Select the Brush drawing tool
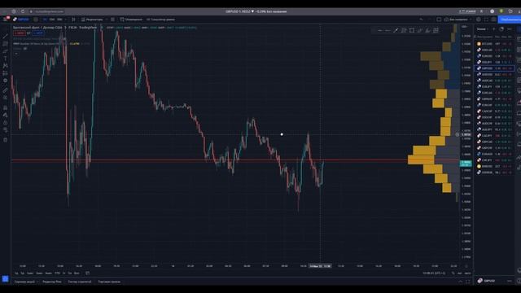This screenshot has height=293, width=521. (5, 51)
